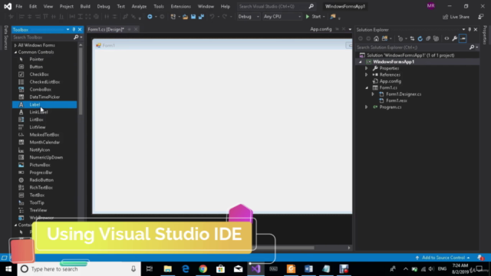Open the Debug configuration dropdown

tap(249, 17)
